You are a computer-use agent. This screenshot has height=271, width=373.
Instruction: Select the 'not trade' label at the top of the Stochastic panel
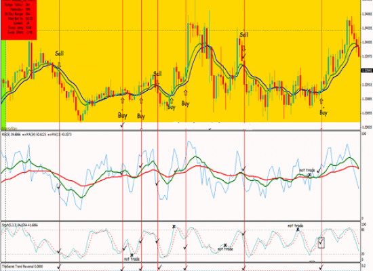click(x=296, y=226)
